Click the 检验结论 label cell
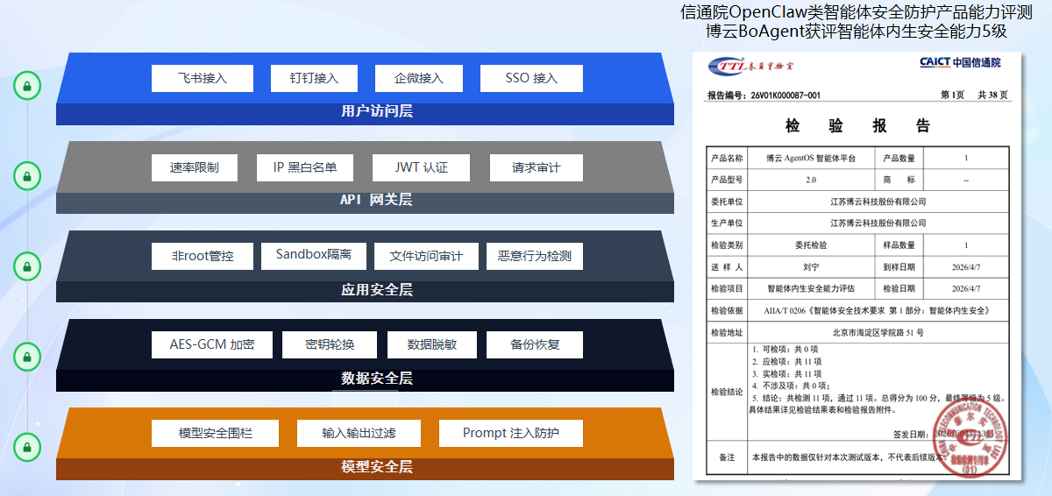Viewport: 1052px width, 496px height. [x=727, y=391]
